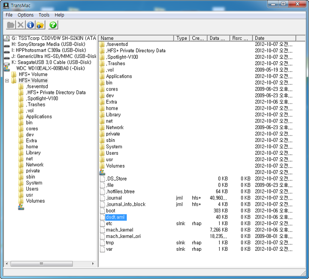Select the sbin folder in the tree
Image resolution: width=309 pixels, height=279 pixels.
point(30,177)
